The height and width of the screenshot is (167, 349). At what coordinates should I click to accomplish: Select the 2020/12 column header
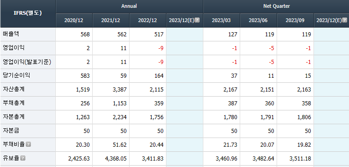[74, 20]
